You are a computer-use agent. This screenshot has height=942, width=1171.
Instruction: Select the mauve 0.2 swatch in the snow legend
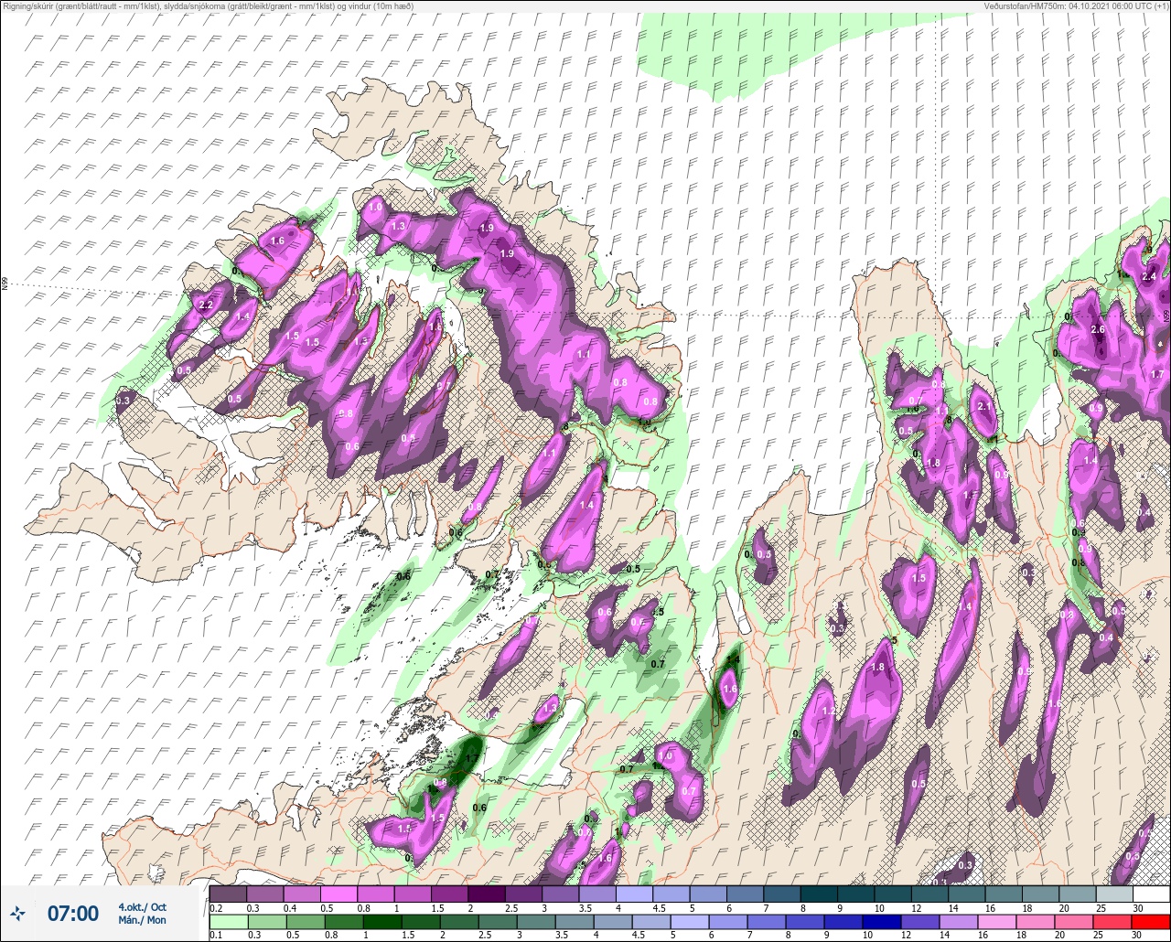[228, 894]
